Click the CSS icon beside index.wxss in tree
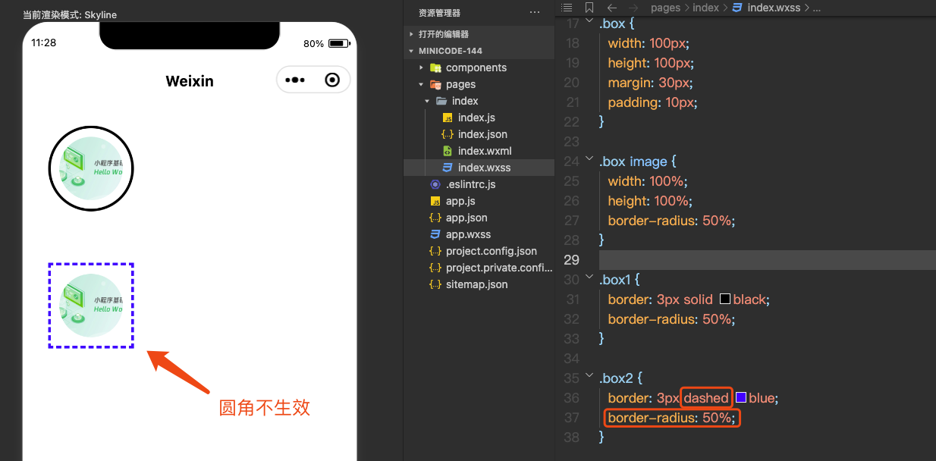The image size is (936, 461). pos(448,168)
